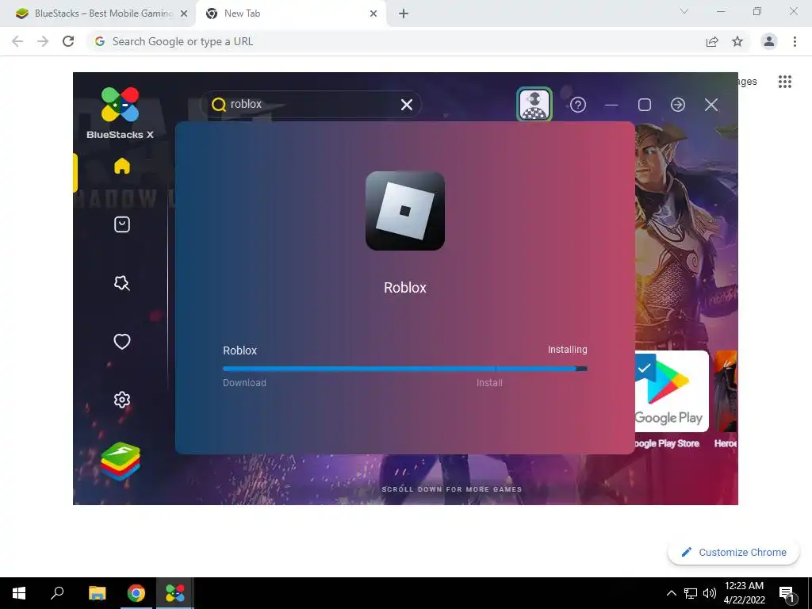812x609 pixels.
Task: Click the BlueStacks X logo
Action: (x=121, y=113)
